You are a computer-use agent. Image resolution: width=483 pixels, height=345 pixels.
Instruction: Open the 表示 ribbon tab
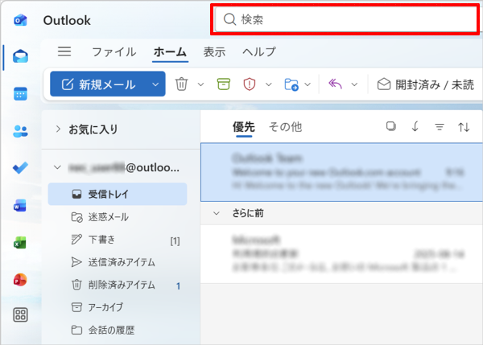[214, 51]
